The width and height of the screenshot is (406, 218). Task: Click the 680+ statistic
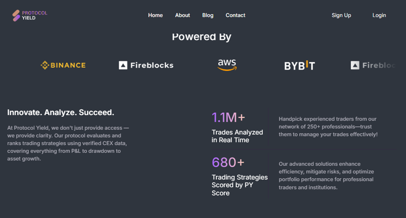228,162
